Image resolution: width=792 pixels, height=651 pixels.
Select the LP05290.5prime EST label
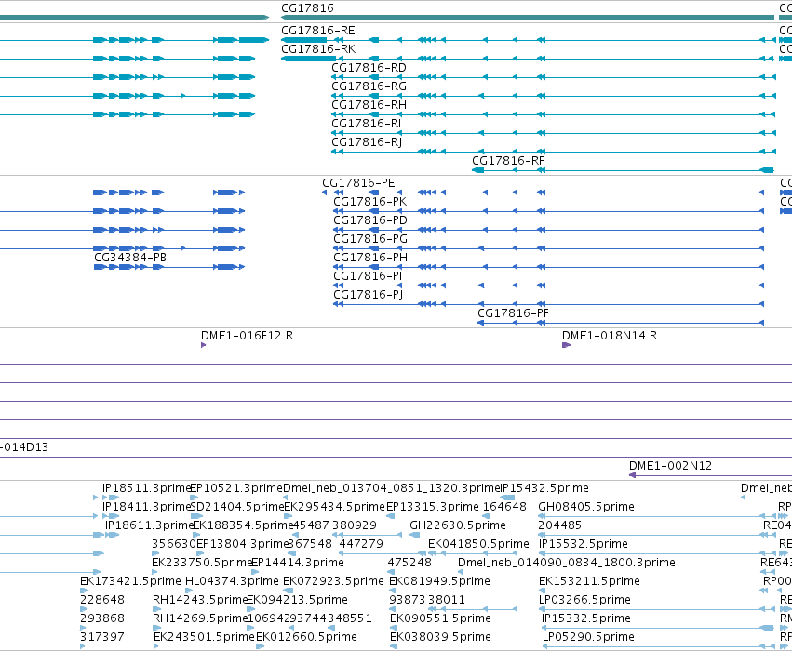(x=588, y=638)
